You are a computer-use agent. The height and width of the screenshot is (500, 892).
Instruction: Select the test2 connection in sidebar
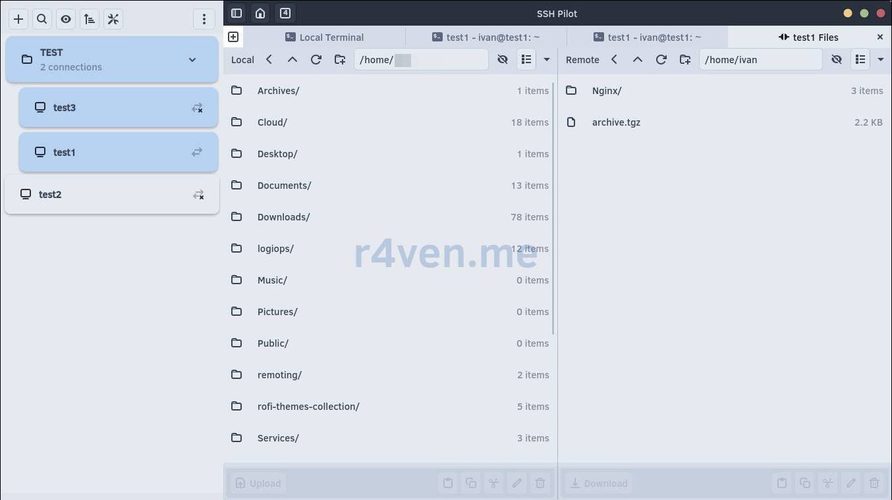[50, 195]
